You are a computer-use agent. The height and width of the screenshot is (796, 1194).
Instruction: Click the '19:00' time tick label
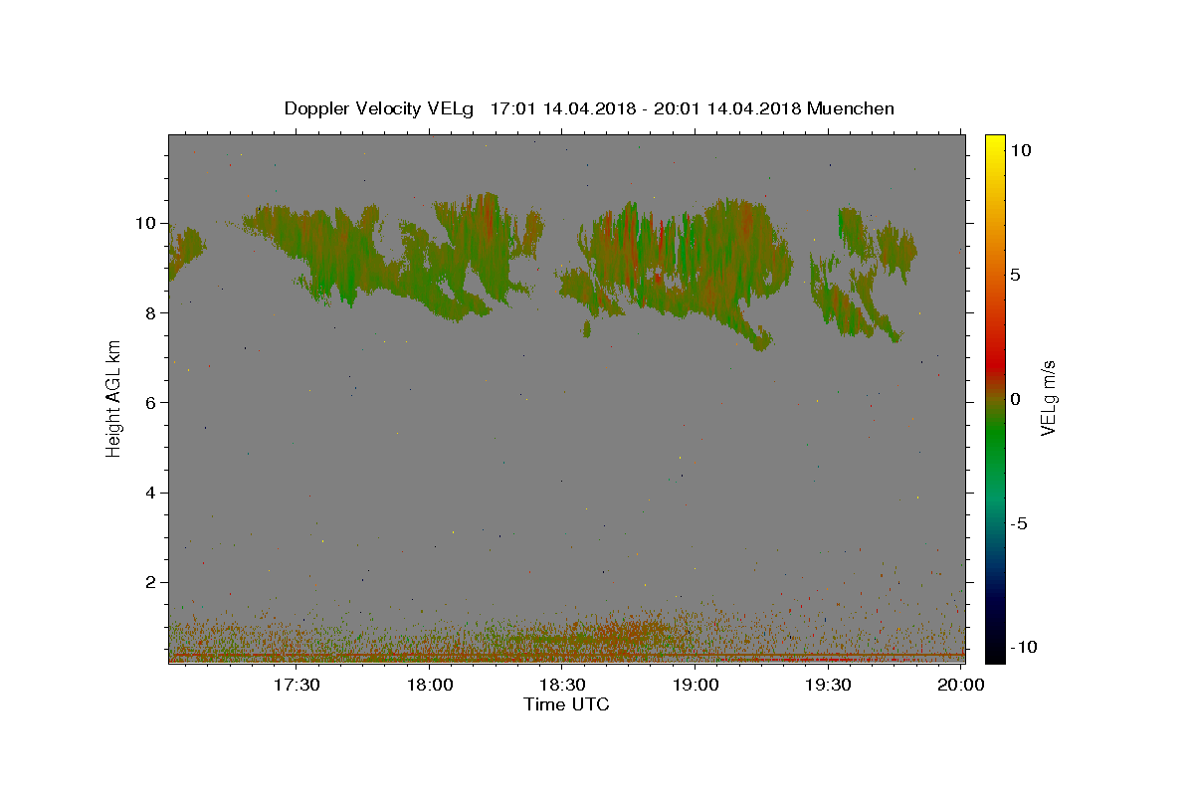(696, 685)
